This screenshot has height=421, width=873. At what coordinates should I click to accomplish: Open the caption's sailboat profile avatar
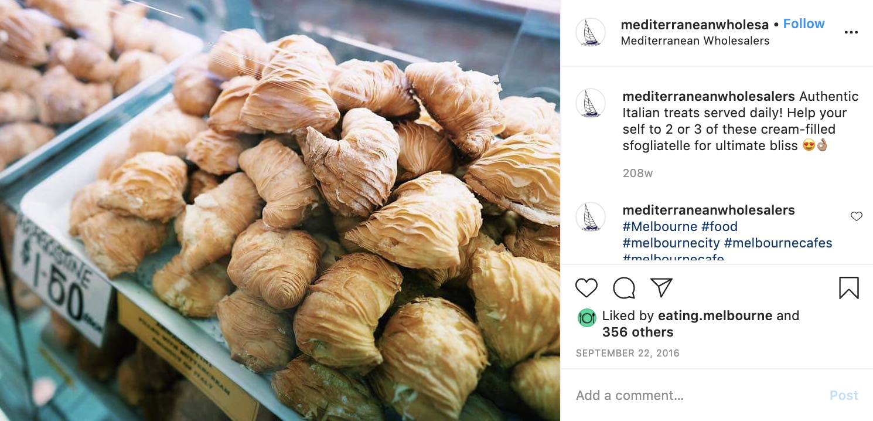tap(591, 103)
